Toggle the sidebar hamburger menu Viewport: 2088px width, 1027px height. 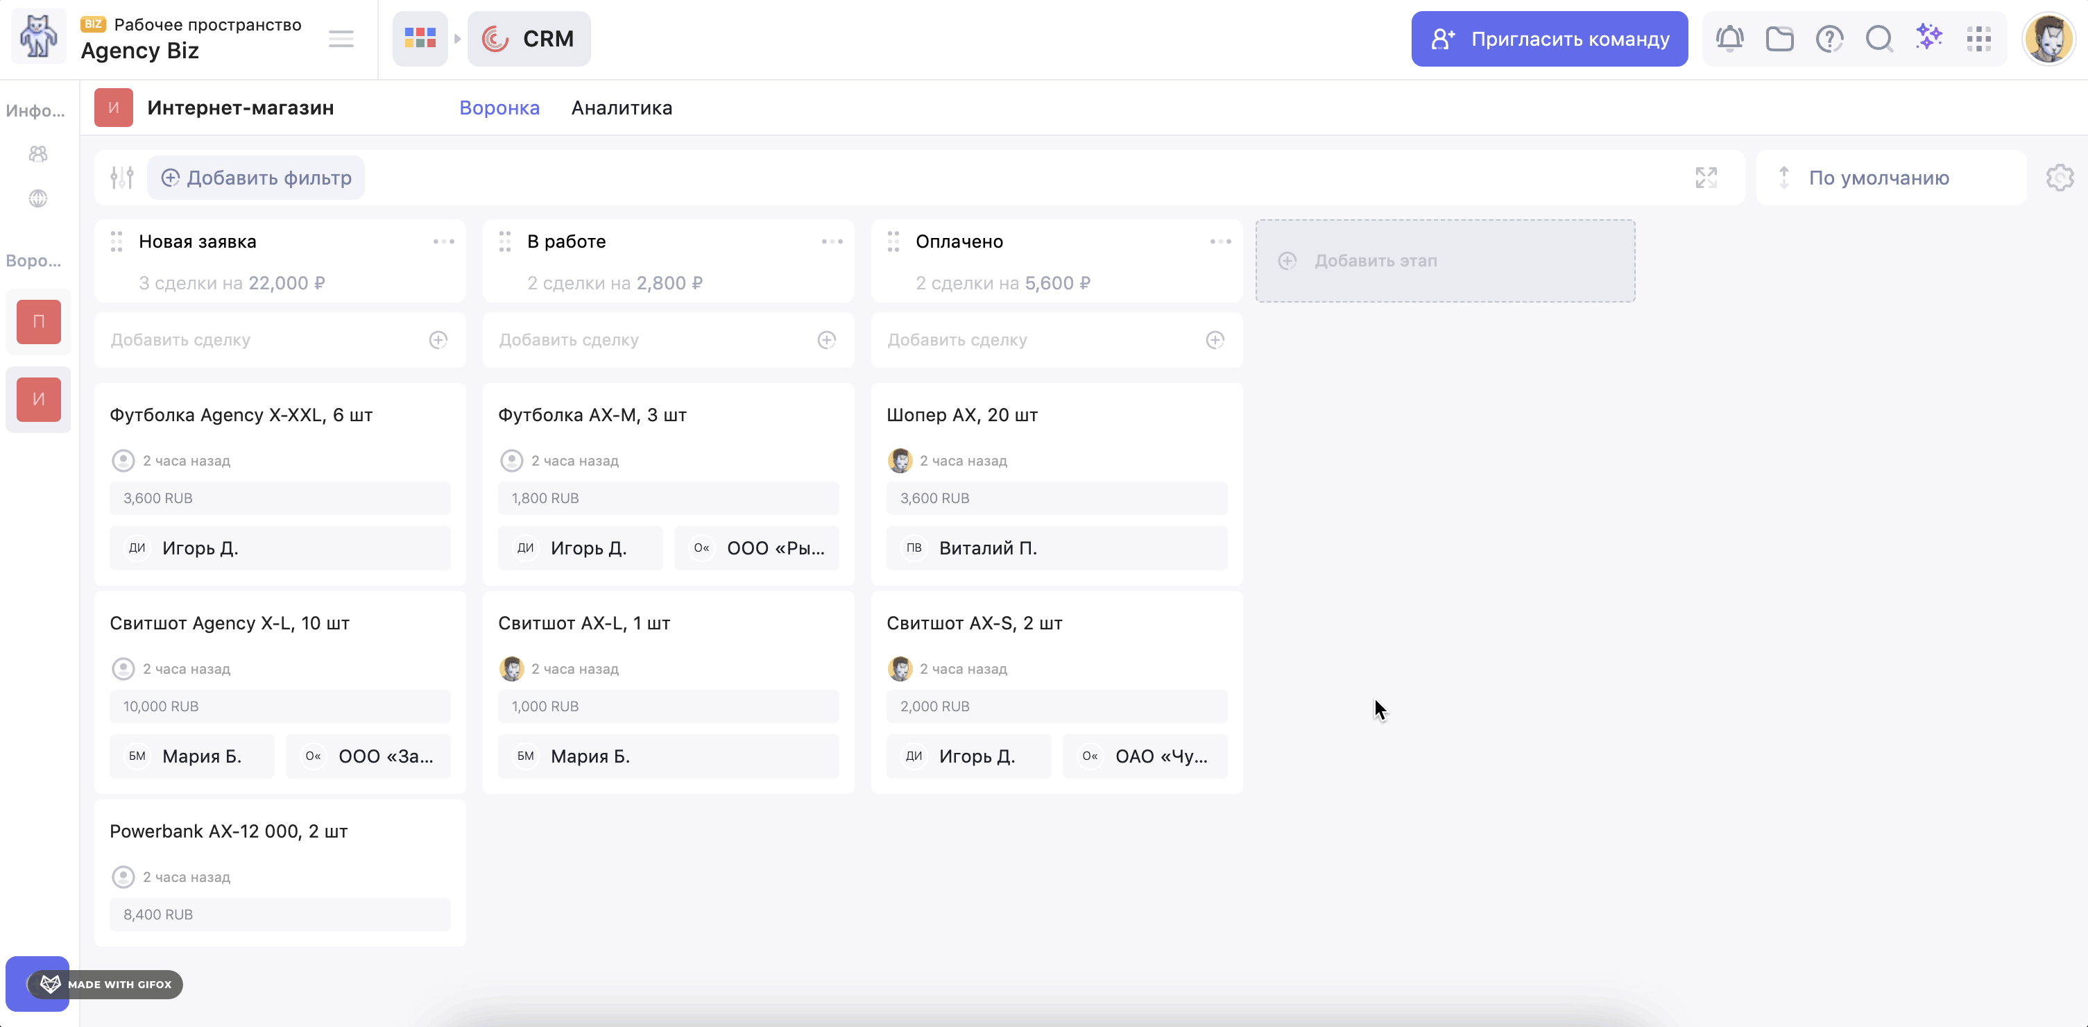tap(341, 39)
